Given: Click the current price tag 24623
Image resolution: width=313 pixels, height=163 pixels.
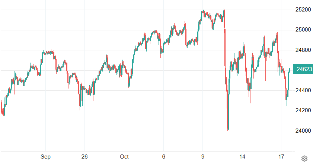Looking at the screenshot, I should tap(303, 69).
